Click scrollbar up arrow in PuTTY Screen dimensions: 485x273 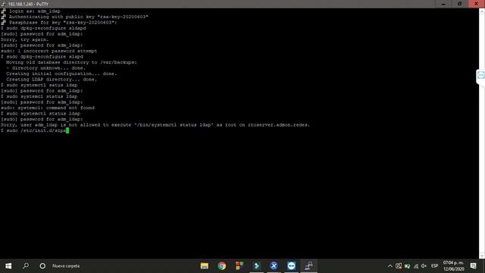482,11
